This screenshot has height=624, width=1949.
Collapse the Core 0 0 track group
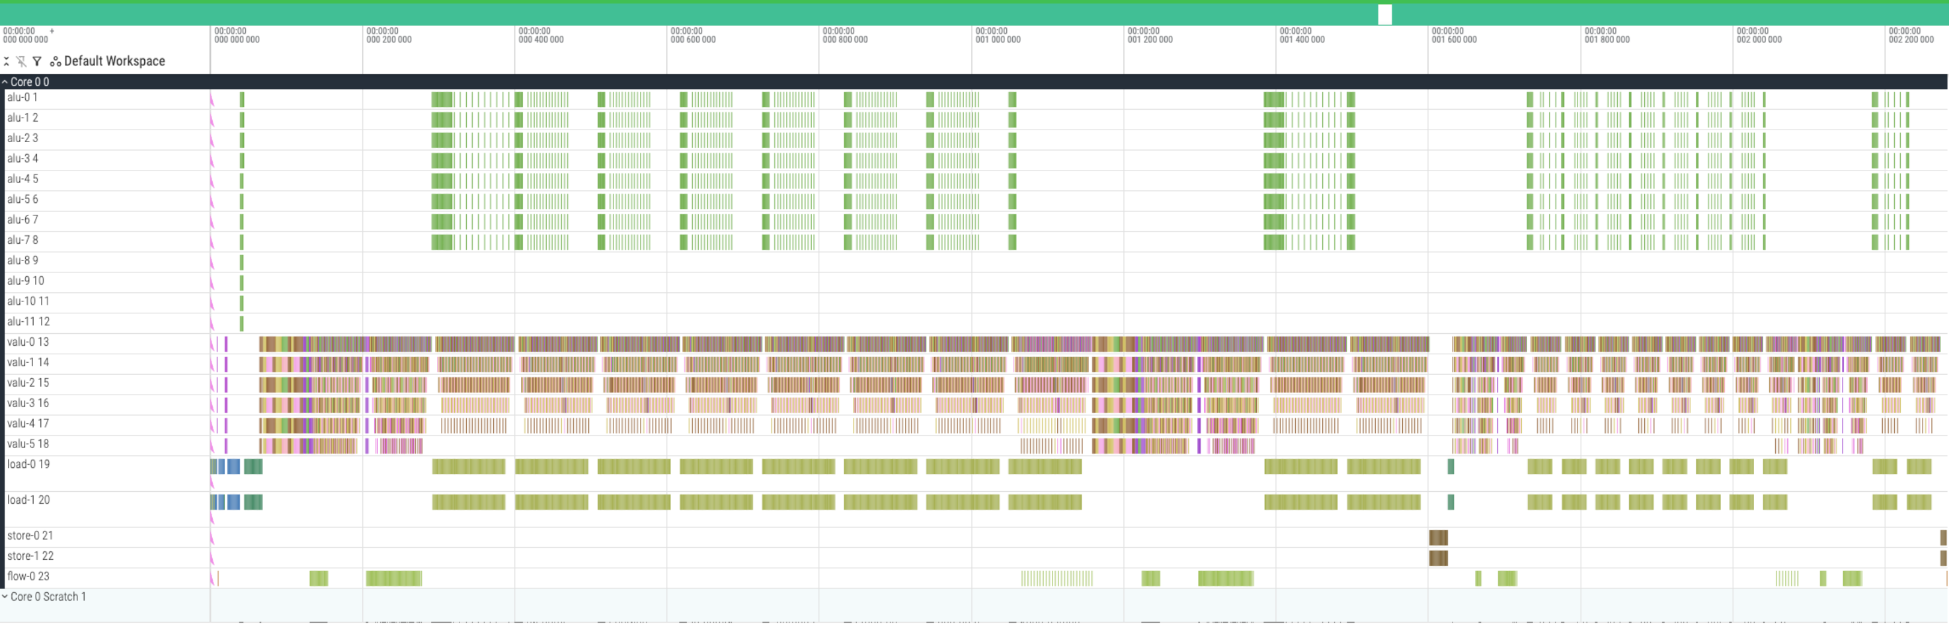click(x=5, y=82)
